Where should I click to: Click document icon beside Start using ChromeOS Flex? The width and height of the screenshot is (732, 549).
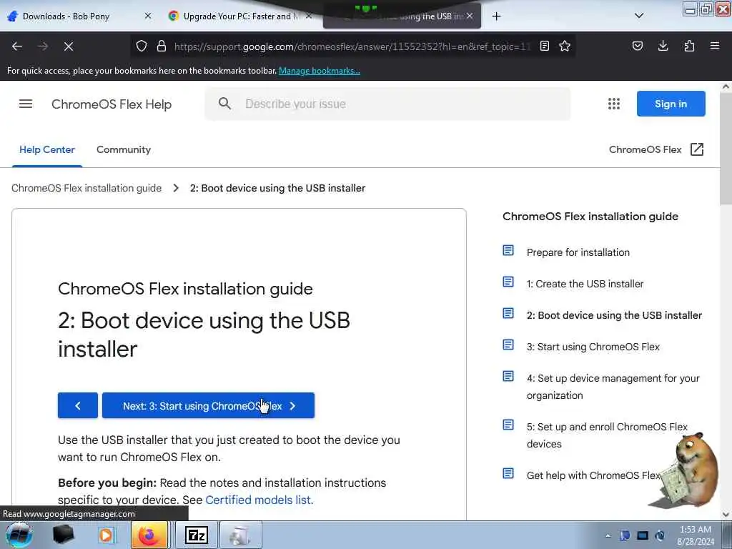coord(508,345)
